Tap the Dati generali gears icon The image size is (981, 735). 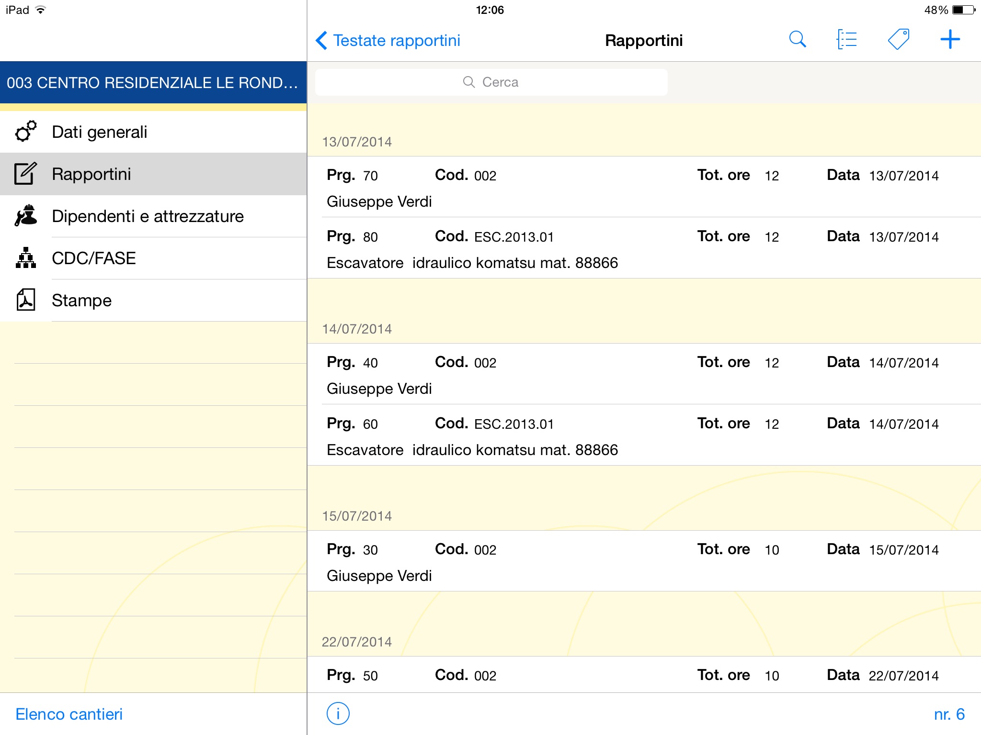click(26, 132)
